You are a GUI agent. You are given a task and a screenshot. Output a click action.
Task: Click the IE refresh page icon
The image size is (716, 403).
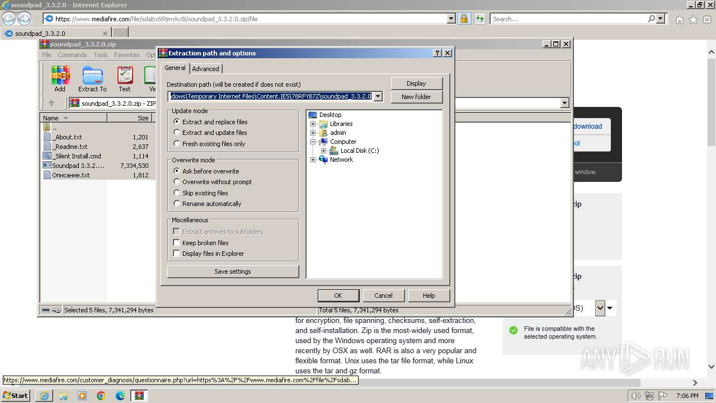click(x=479, y=18)
